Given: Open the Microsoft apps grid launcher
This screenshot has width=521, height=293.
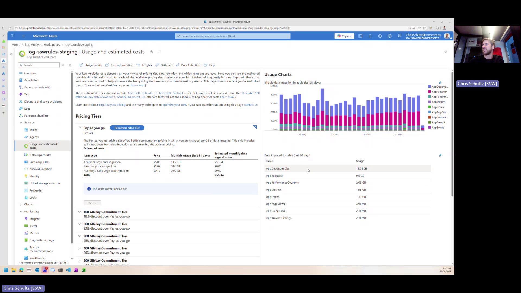Looking at the screenshot, I should click(13, 36).
